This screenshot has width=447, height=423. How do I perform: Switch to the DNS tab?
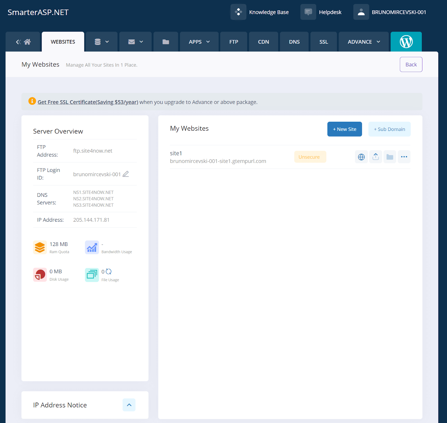click(294, 42)
